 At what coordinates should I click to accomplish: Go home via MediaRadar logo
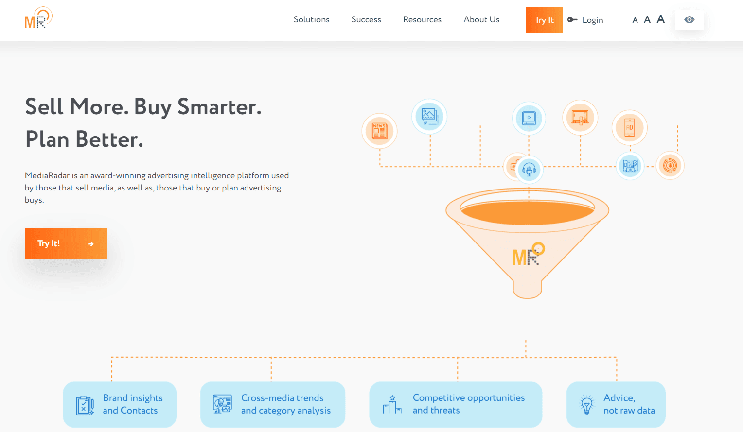pos(38,18)
